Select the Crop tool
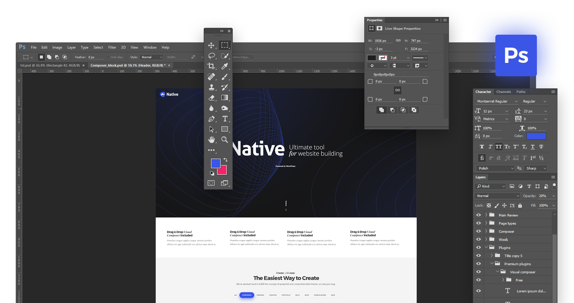This screenshot has width=574, height=303. click(x=211, y=66)
